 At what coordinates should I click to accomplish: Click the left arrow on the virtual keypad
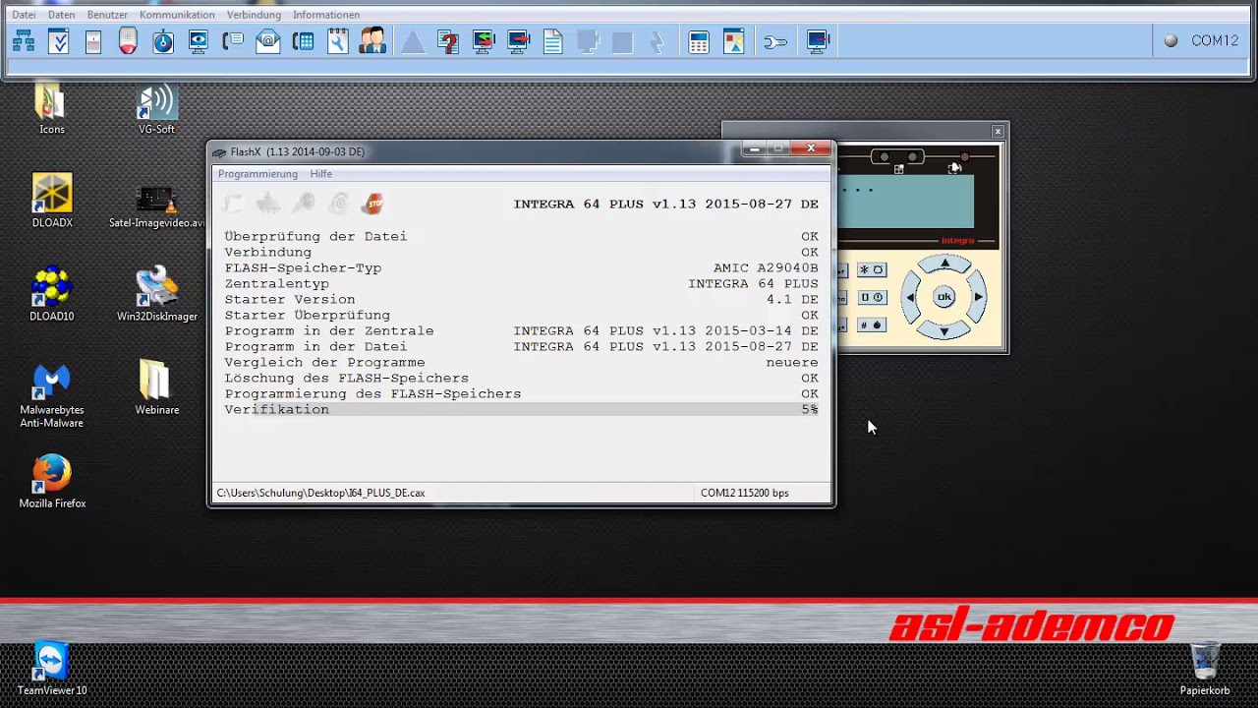point(910,297)
